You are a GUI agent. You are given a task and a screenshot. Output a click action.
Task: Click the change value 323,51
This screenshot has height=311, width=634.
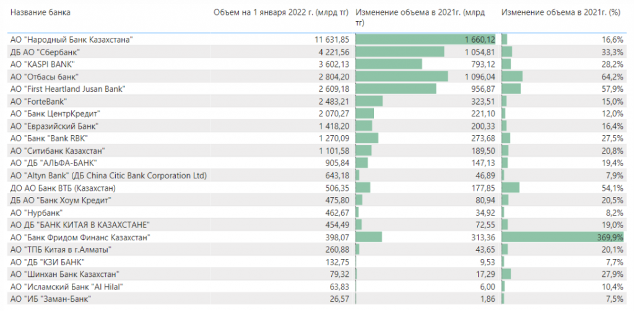[483, 102]
